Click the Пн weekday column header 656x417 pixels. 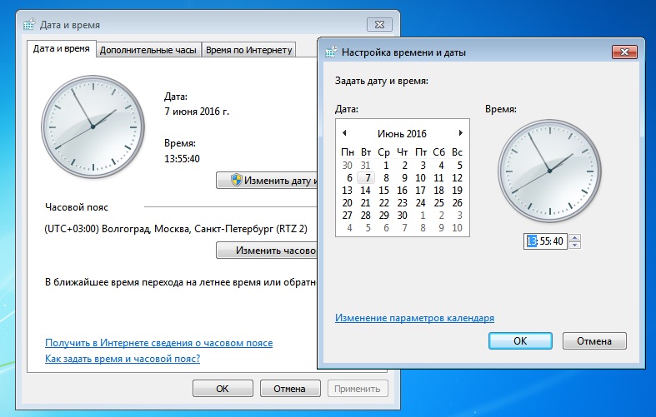point(348,152)
